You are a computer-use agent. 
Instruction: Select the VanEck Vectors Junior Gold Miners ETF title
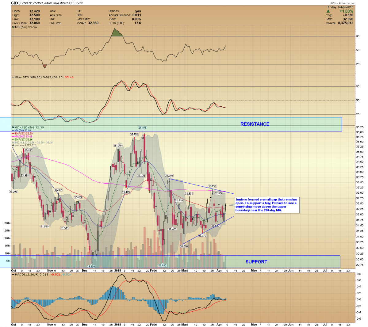pyautogui.click(x=48, y=3)
